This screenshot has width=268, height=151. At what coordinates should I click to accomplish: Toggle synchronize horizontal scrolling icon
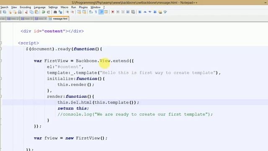pyautogui.click(x=84, y=12)
